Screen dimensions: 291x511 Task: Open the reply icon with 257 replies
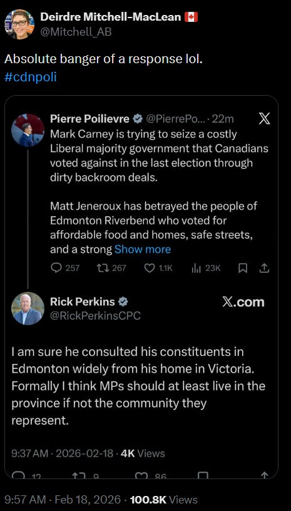tap(56, 268)
